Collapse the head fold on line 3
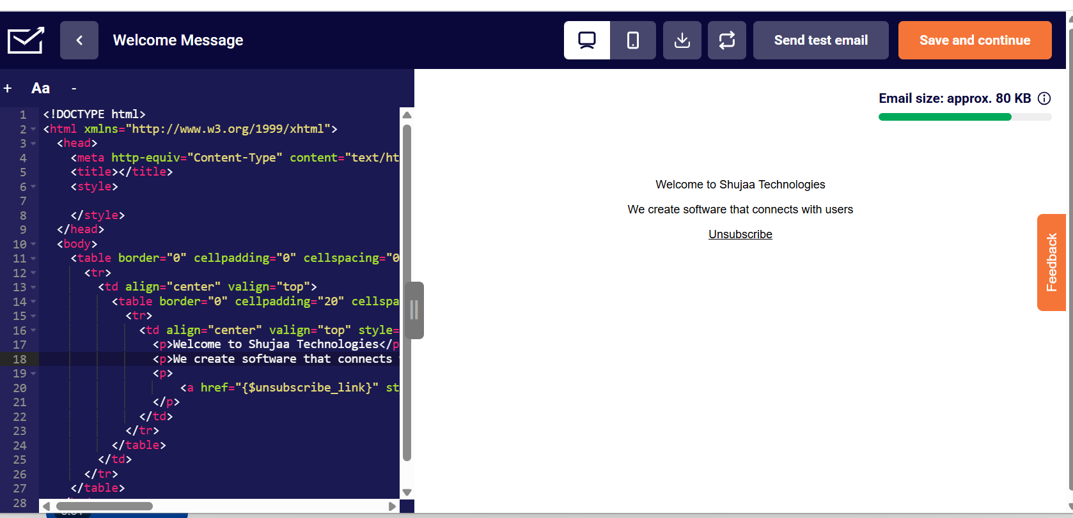 (33, 144)
